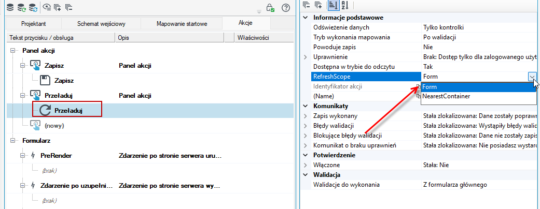This screenshot has width=540, height=209.
Task: Collapse the Formularz tree node
Action: (x=14, y=141)
